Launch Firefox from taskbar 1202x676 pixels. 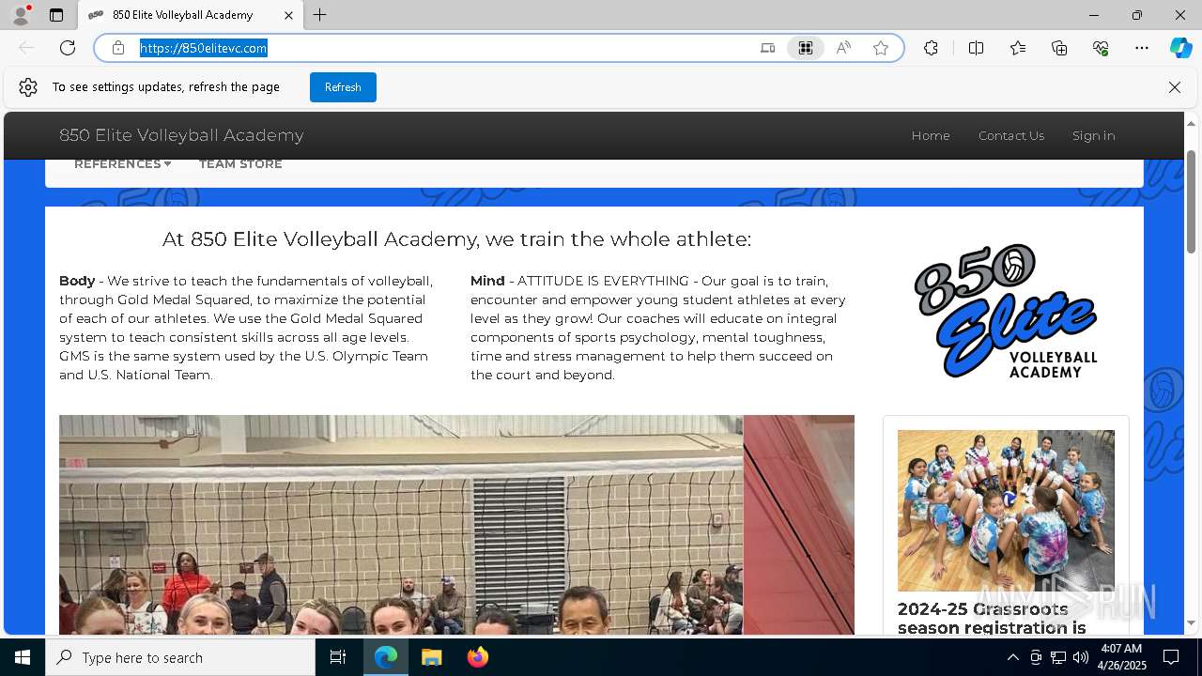click(477, 657)
